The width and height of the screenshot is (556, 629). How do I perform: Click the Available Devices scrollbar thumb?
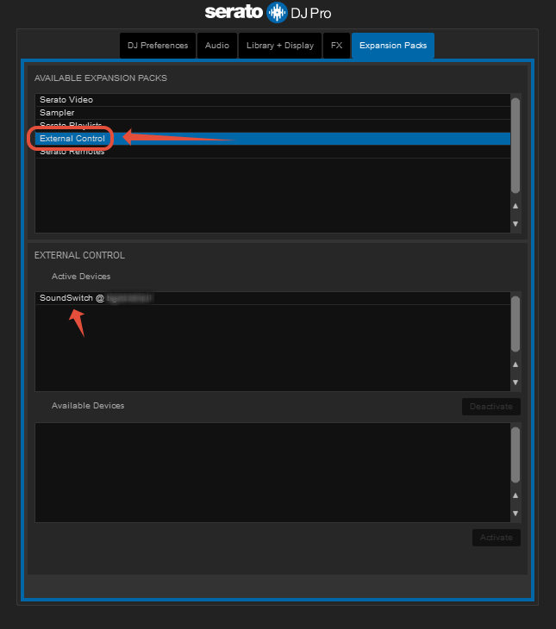(515, 455)
